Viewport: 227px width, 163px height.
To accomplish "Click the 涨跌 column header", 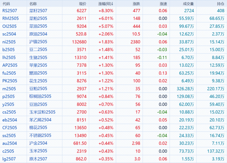I will [x=137, y=4].
